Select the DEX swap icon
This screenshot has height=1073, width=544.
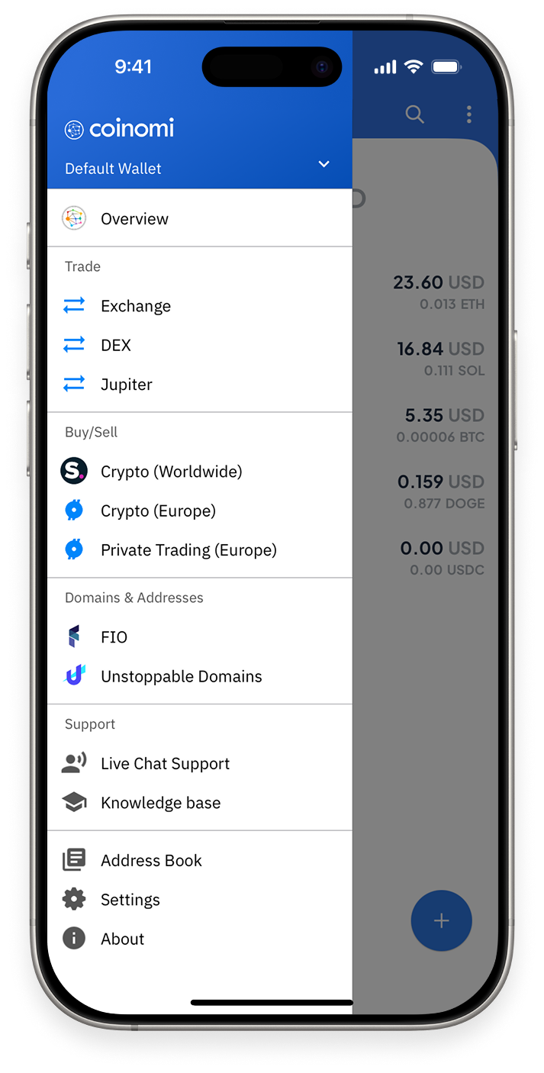point(73,345)
